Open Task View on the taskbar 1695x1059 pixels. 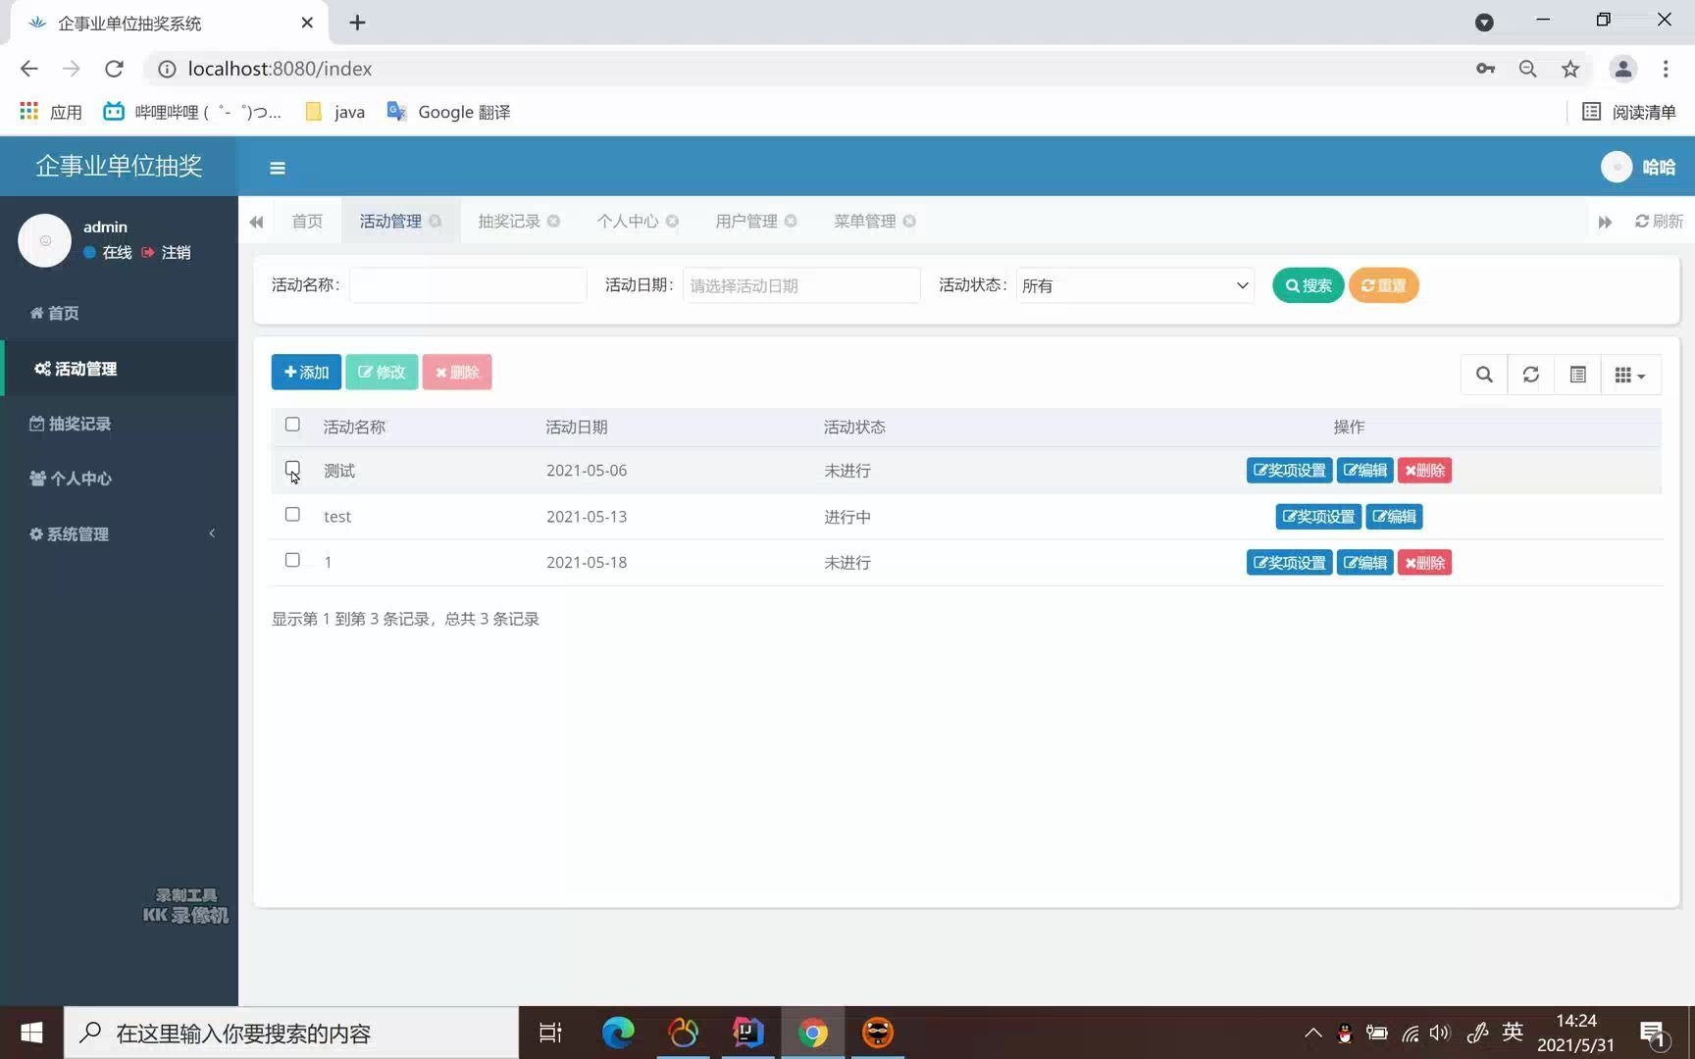(550, 1033)
